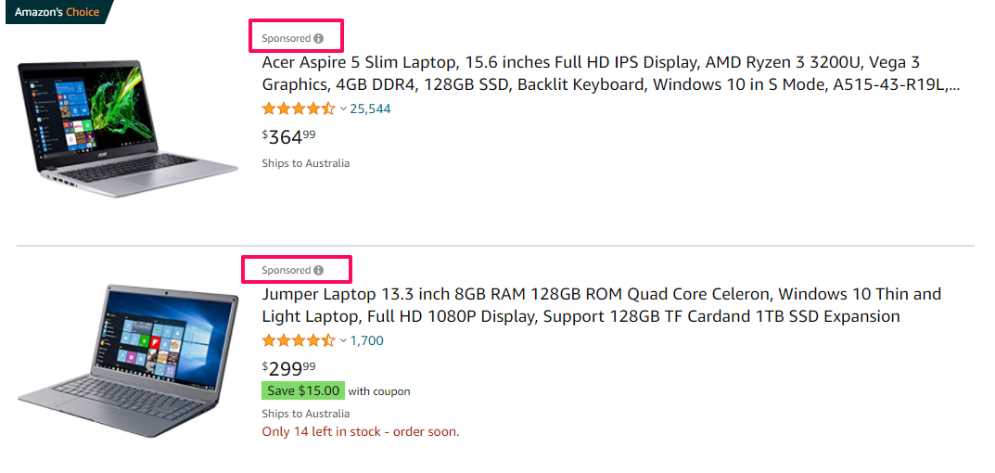Click the Acer Aspire 5 star rating
Screen dimensions: 995x473
[299, 109]
